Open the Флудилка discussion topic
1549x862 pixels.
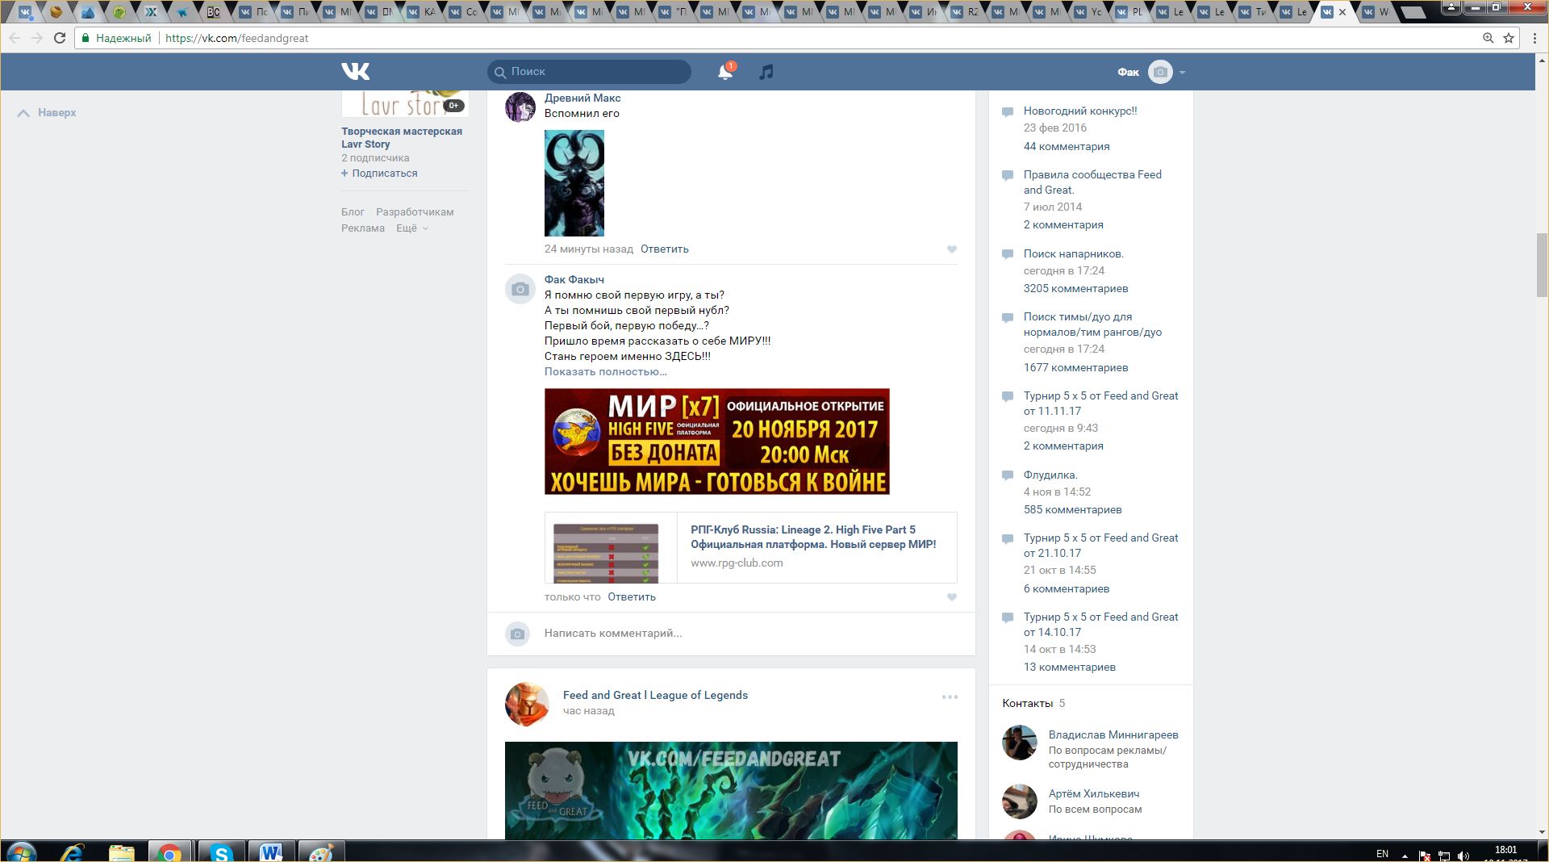pos(1050,475)
